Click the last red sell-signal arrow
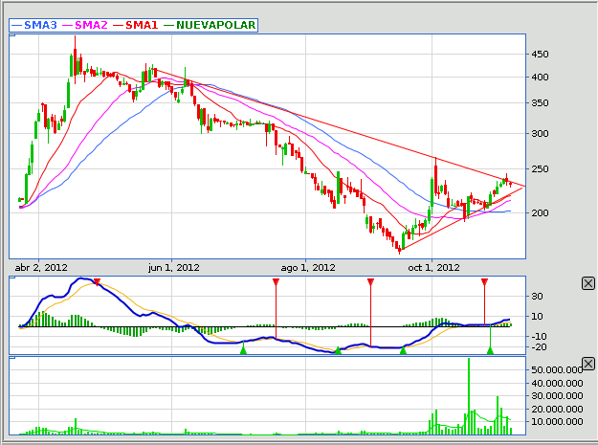 485,283
